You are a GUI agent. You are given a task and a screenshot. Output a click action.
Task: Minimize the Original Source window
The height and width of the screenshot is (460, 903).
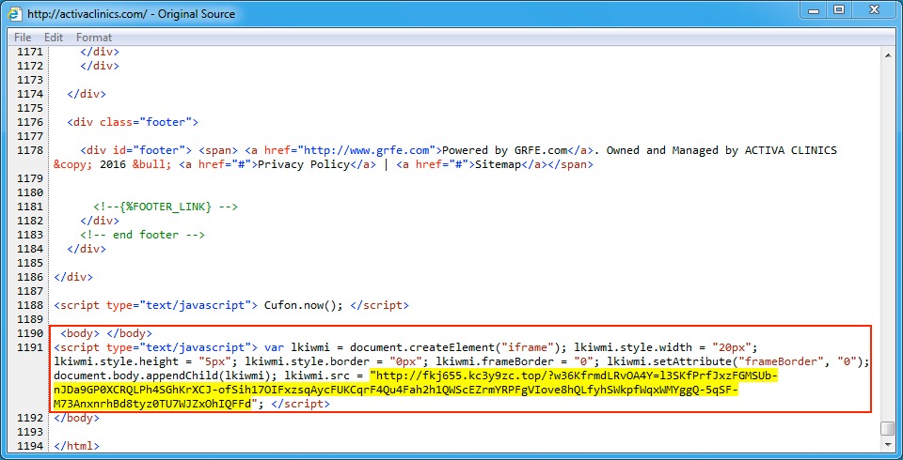pos(814,9)
